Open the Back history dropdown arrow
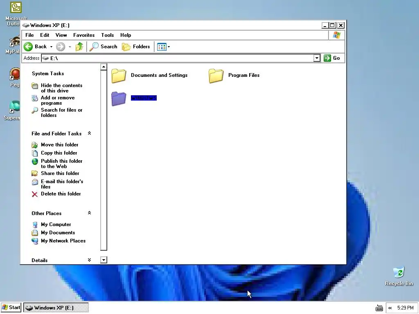Viewport: 419px width, 314px height. coord(51,47)
